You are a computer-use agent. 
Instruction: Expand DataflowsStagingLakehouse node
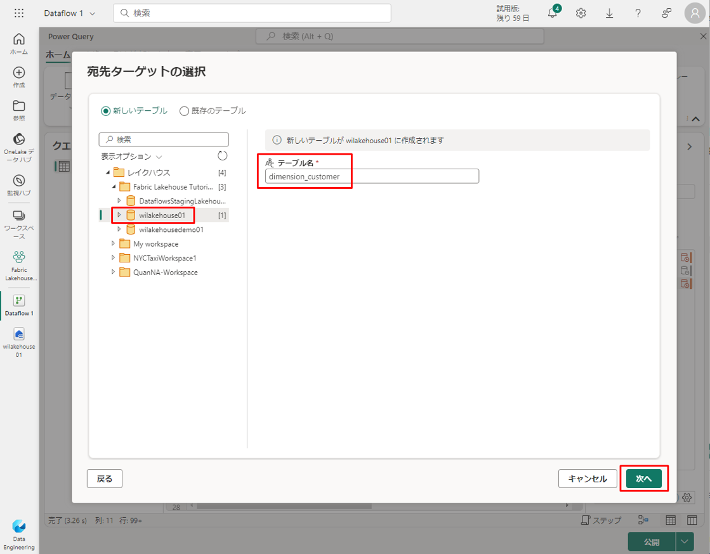tap(119, 200)
